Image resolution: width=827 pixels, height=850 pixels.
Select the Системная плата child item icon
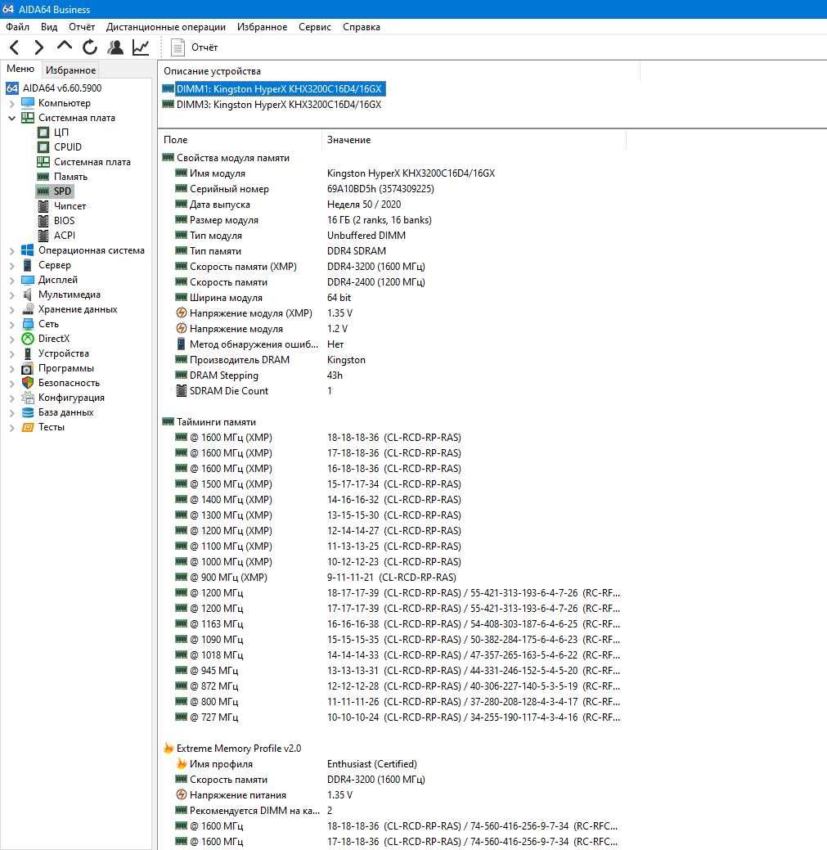[43, 161]
